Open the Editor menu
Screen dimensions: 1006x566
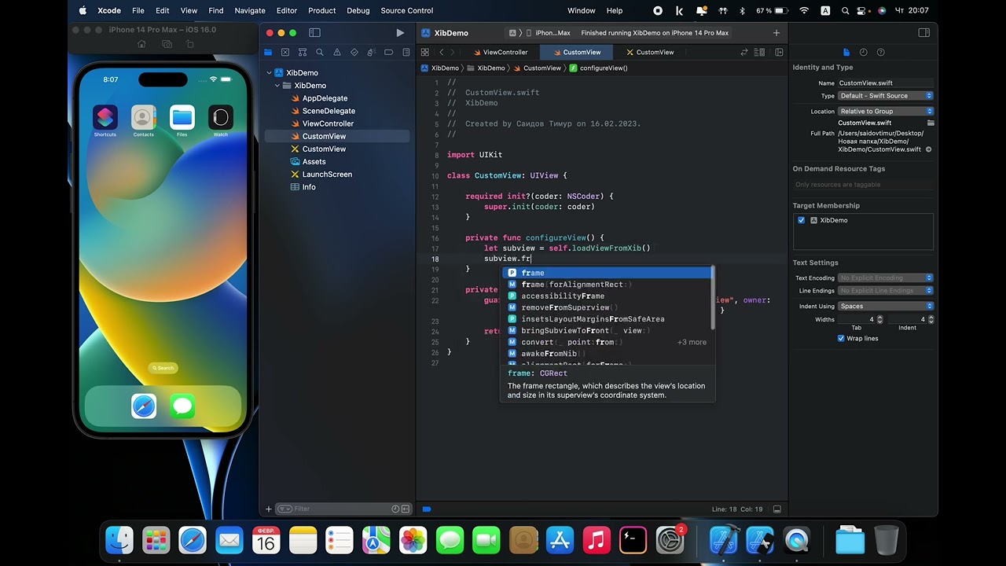287,11
